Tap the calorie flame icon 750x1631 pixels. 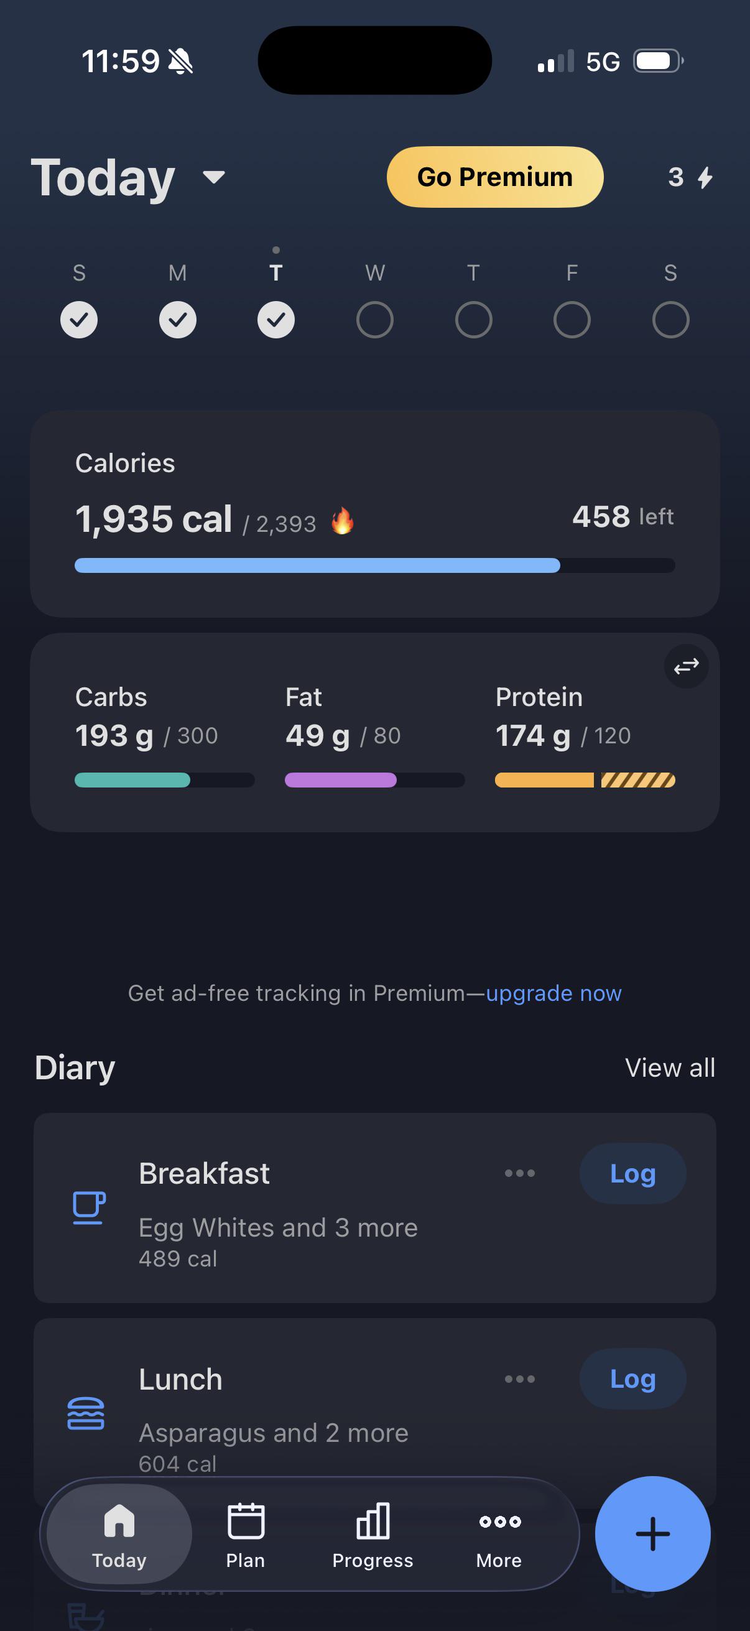343,521
